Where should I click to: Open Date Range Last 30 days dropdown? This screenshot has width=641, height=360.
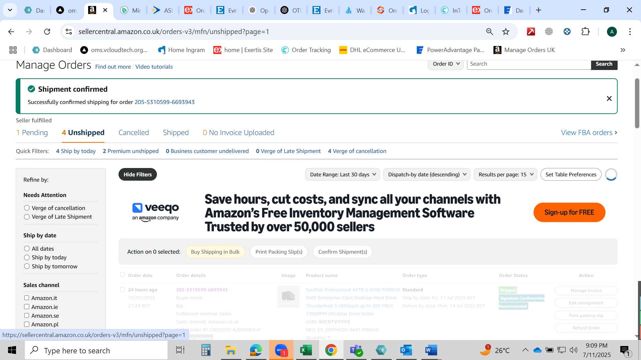[343, 175]
